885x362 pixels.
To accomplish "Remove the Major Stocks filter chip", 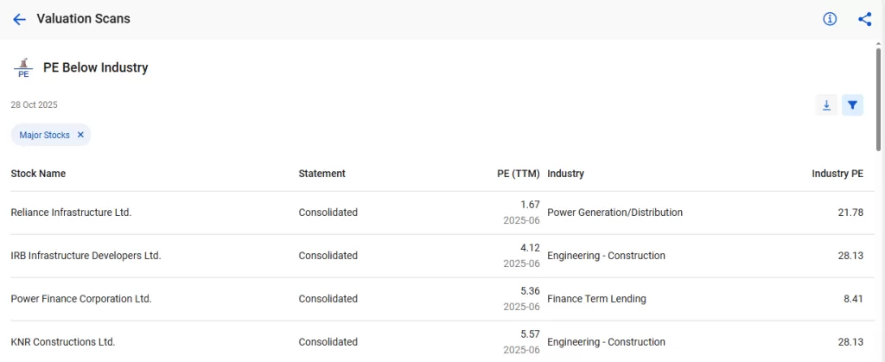I will [x=80, y=135].
